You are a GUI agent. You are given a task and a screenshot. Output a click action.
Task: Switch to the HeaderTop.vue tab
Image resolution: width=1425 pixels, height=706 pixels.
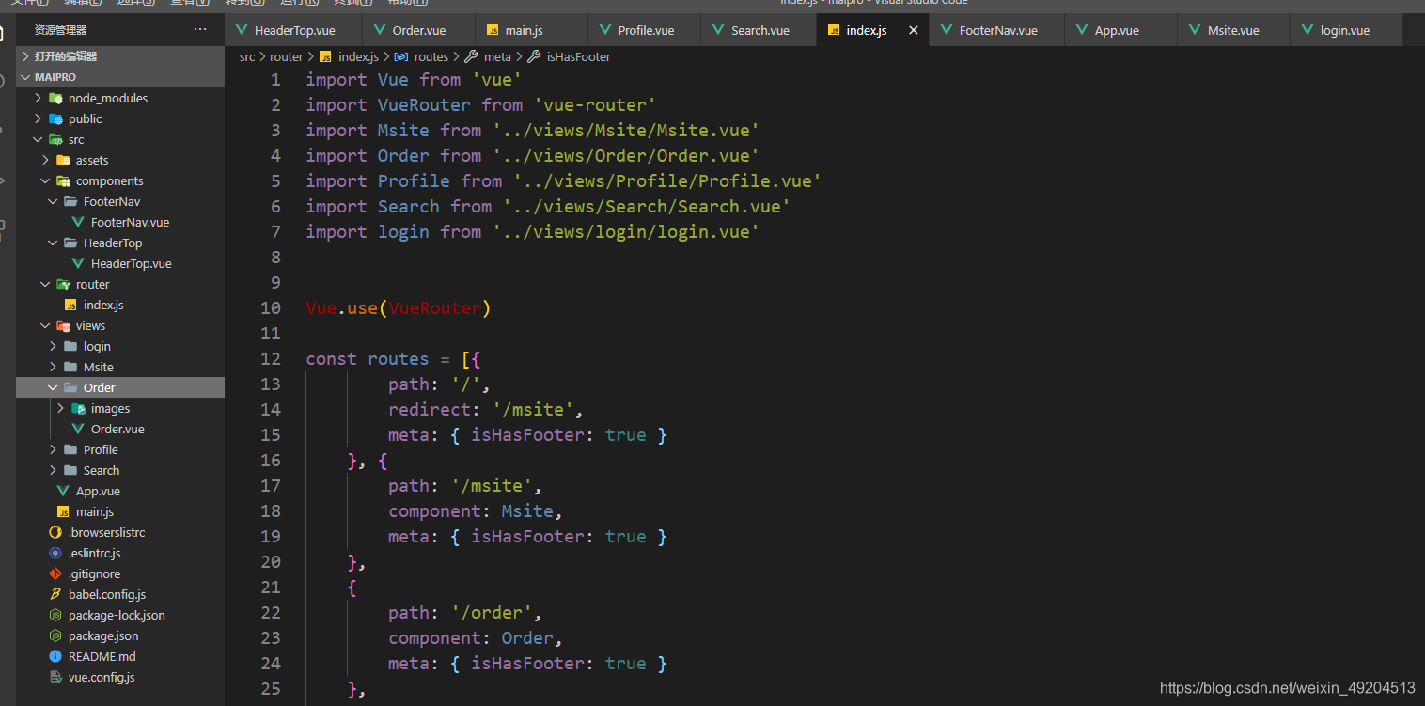point(294,30)
